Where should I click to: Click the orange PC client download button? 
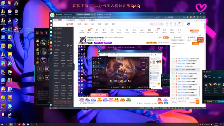pos(194,30)
